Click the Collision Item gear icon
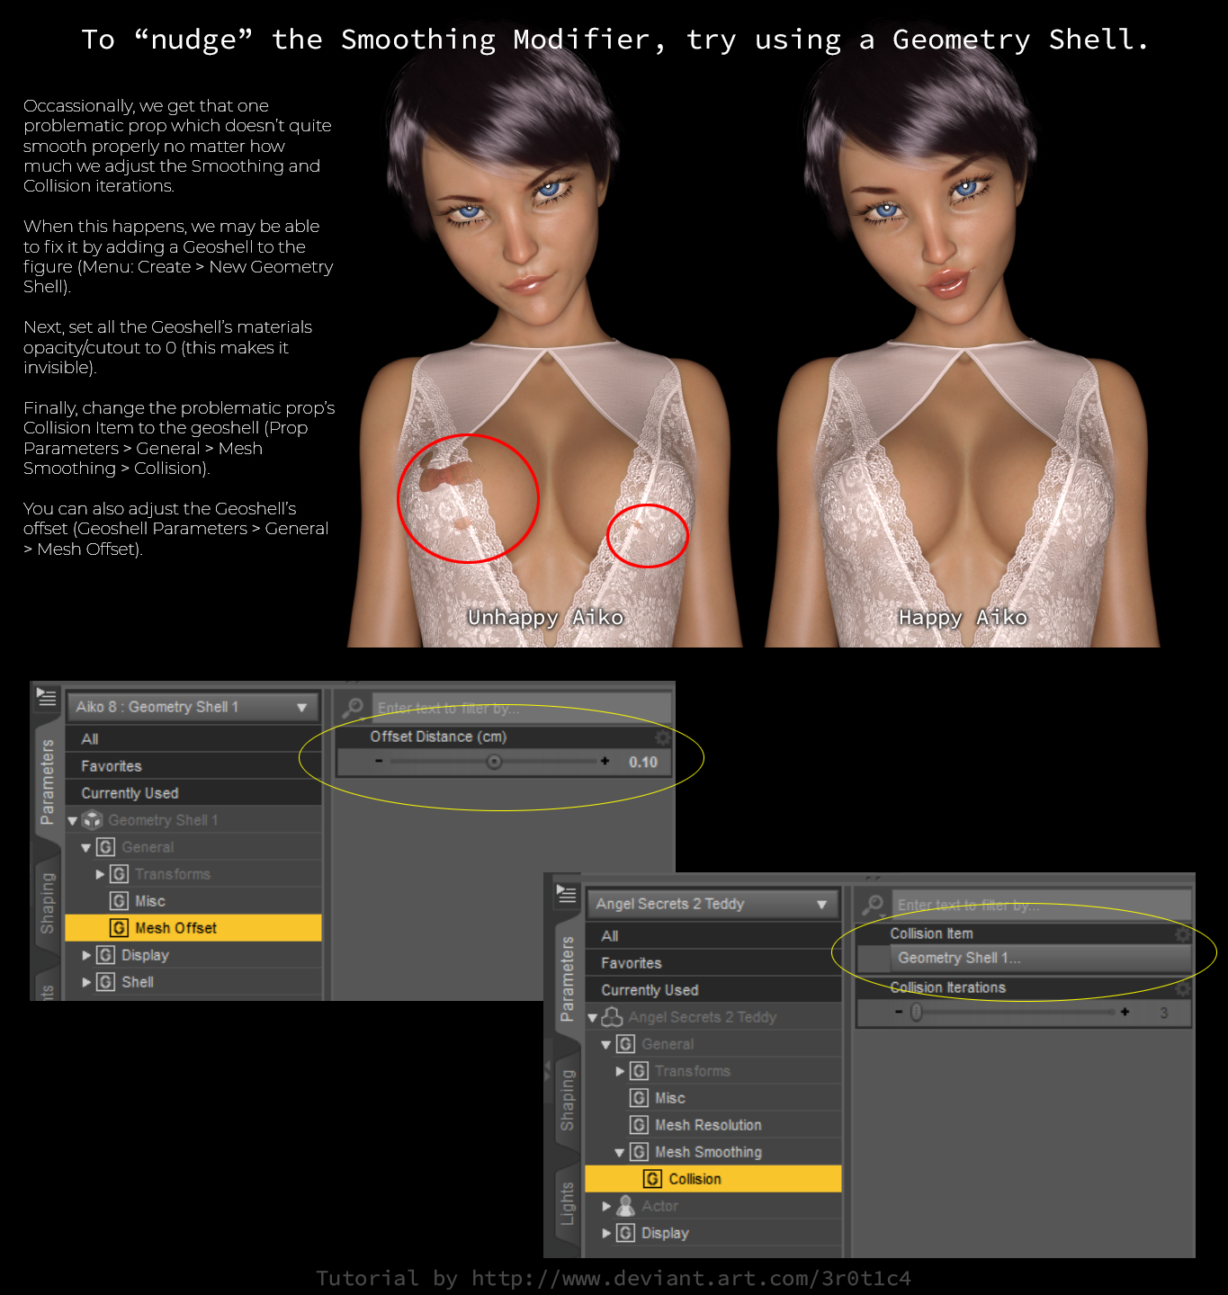The height and width of the screenshot is (1295, 1228). point(1183,934)
